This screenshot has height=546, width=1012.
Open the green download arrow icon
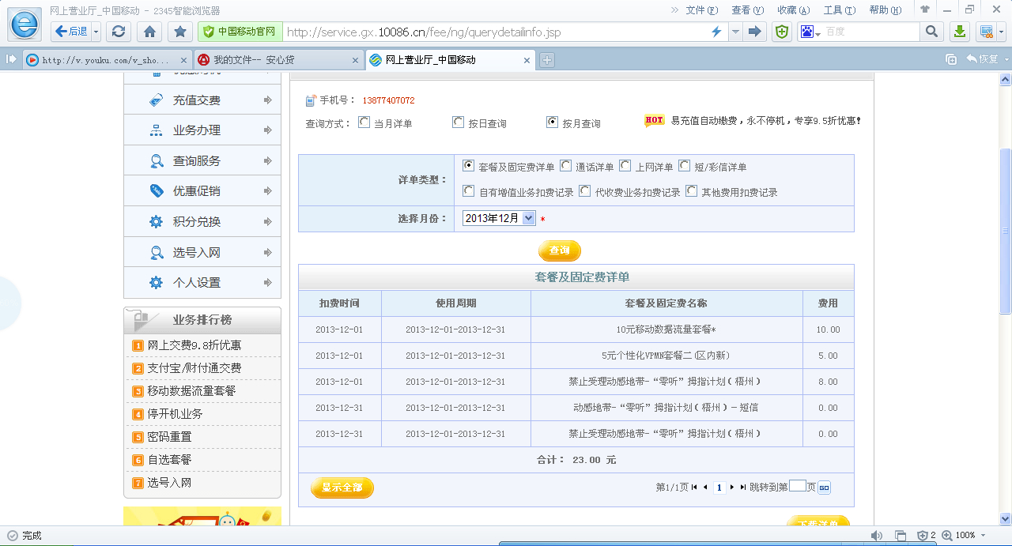coord(959,32)
